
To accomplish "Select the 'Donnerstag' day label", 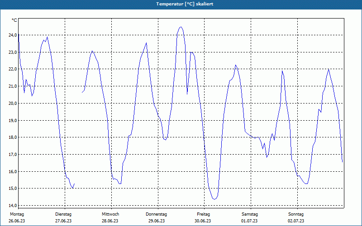I will pyautogui.click(x=156, y=214).
